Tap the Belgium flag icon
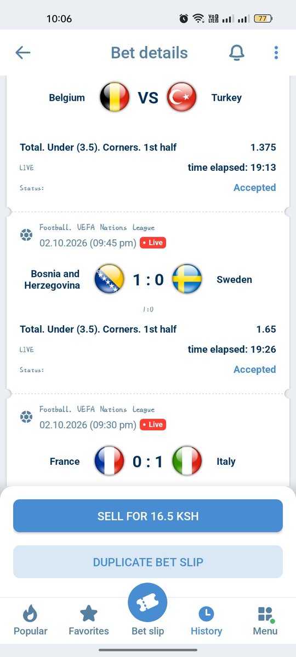The width and height of the screenshot is (296, 657). 115,97
